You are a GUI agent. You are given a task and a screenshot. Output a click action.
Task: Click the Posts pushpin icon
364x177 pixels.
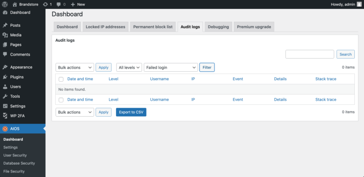[x=5, y=25]
